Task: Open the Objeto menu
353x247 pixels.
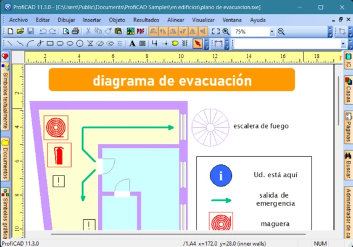Action: (117, 20)
